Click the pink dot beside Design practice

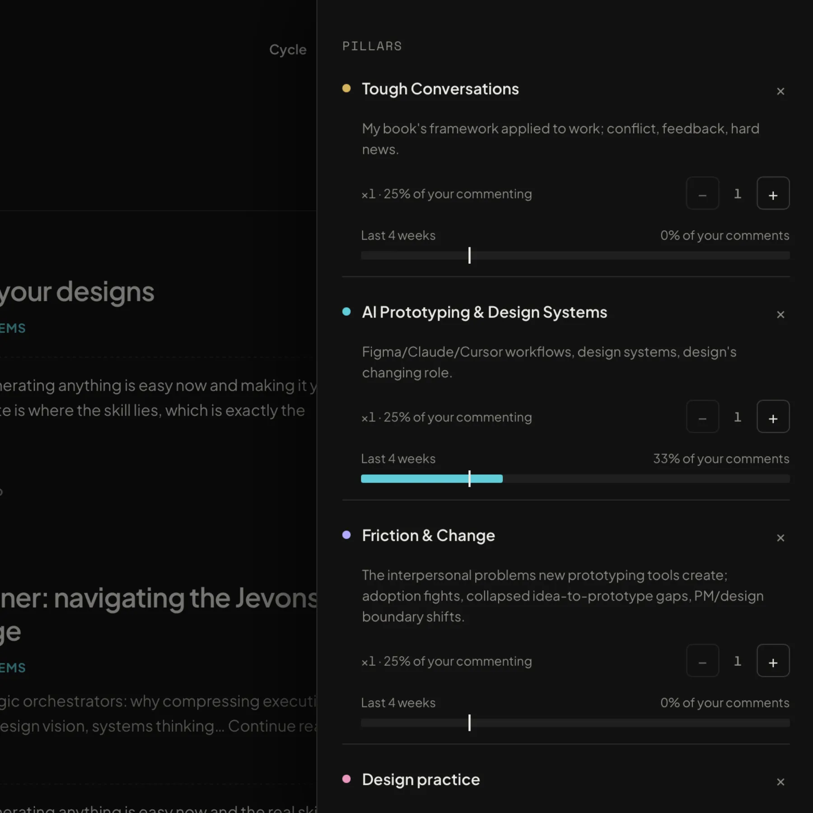pyautogui.click(x=346, y=779)
